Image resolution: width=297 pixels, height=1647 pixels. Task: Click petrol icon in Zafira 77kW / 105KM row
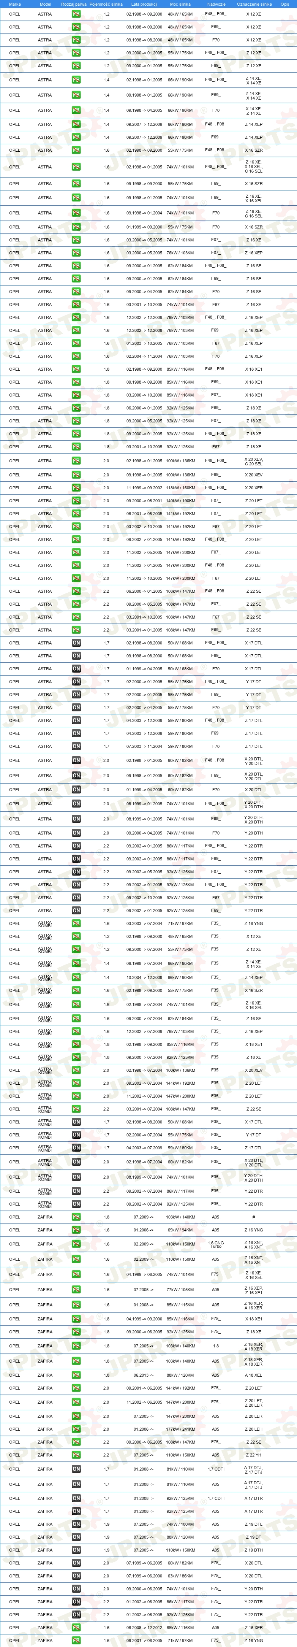click(x=76, y=1290)
